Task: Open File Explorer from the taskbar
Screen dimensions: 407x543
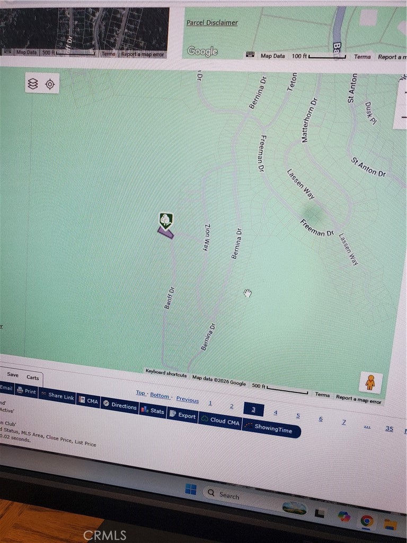Action: point(390,524)
